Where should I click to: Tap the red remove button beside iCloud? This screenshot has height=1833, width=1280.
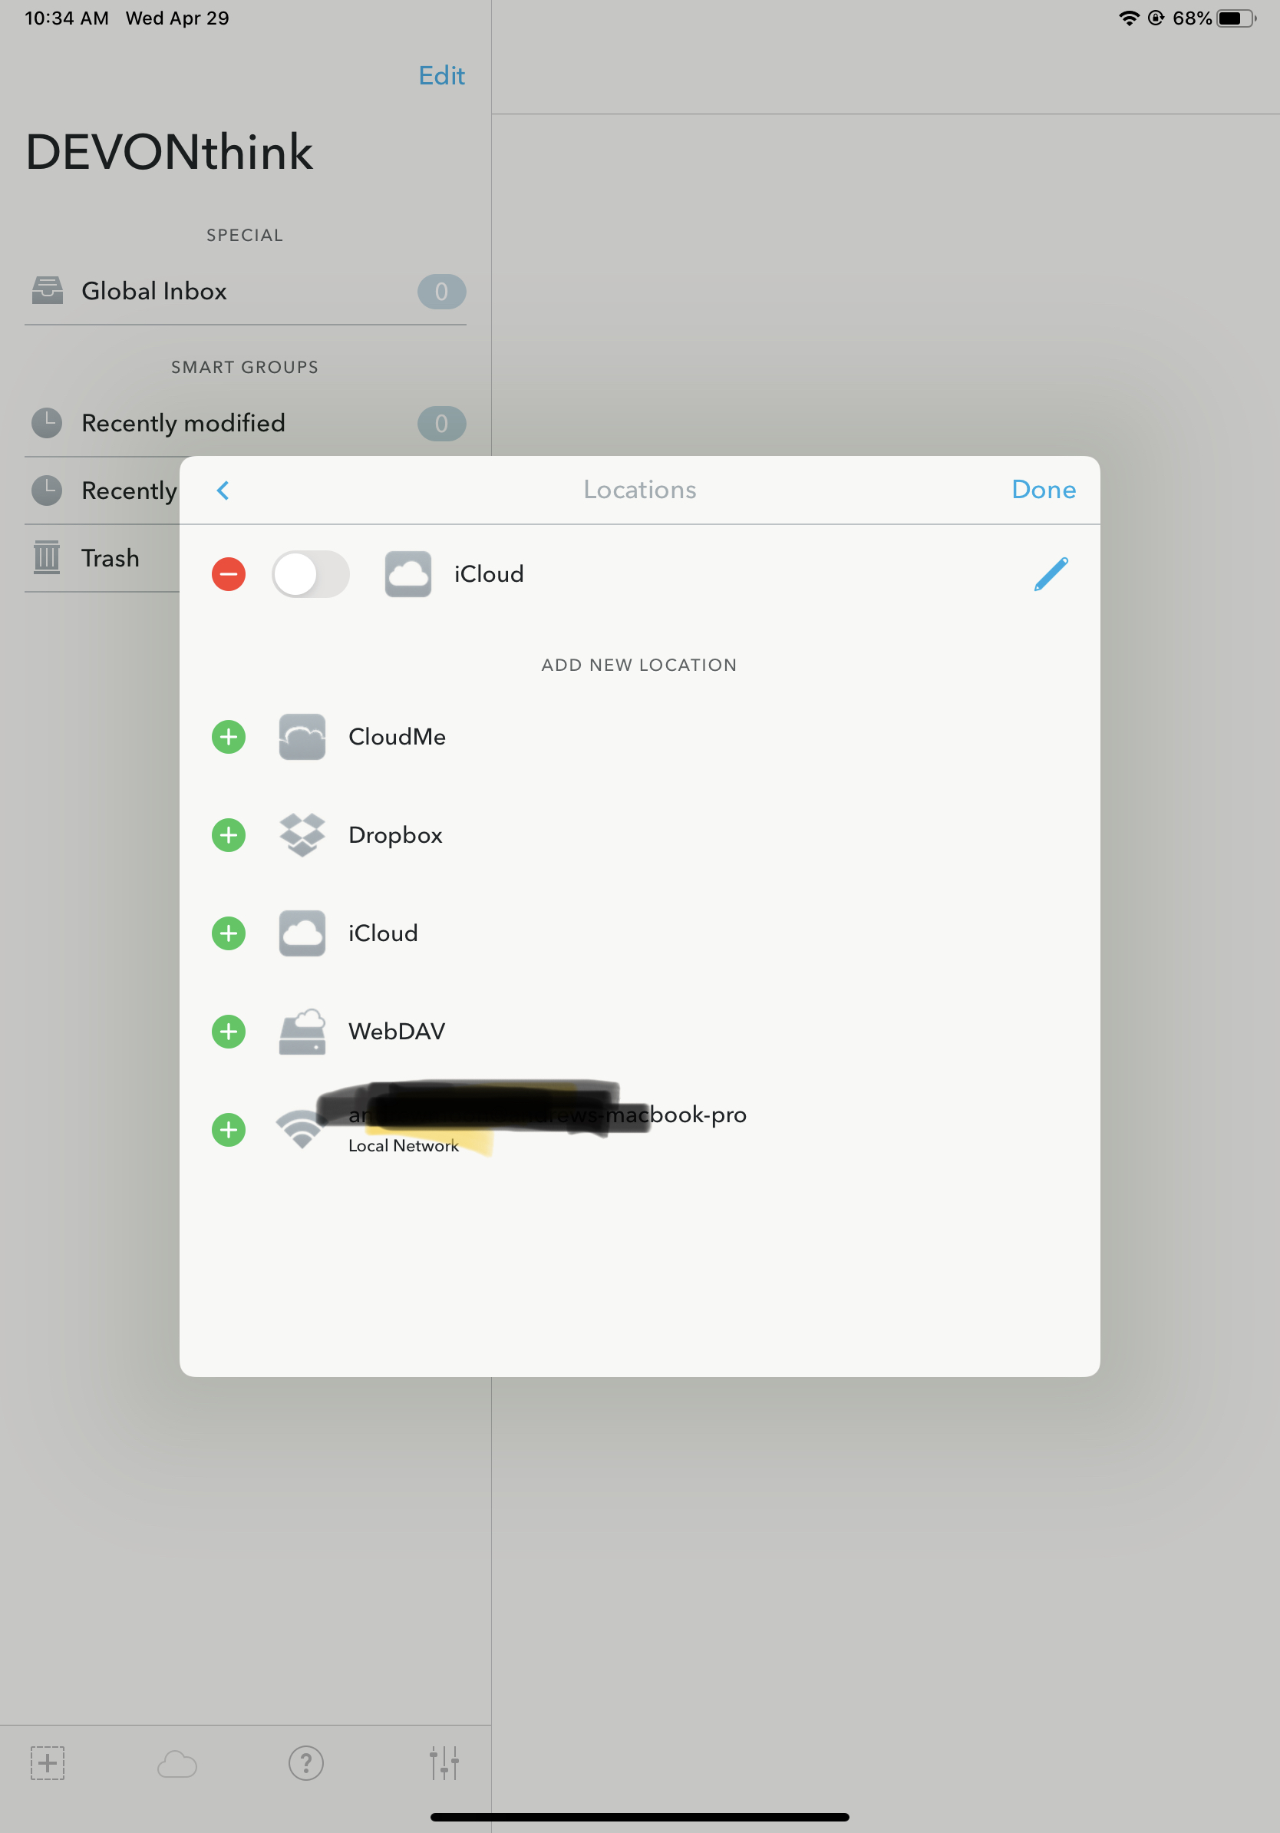[x=228, y=574]
